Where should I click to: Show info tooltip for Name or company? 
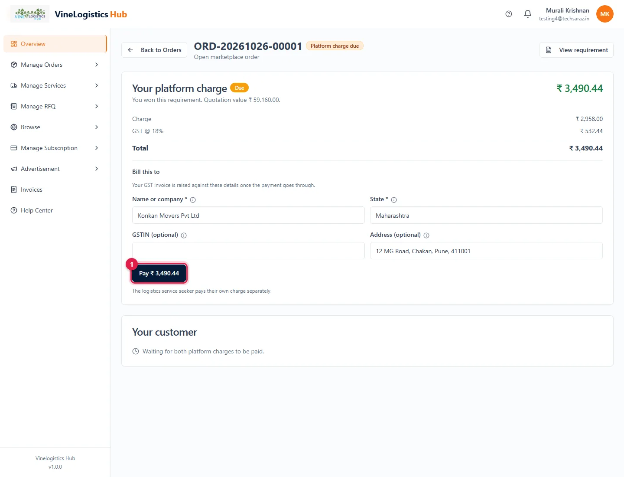(x=193, y=200)
